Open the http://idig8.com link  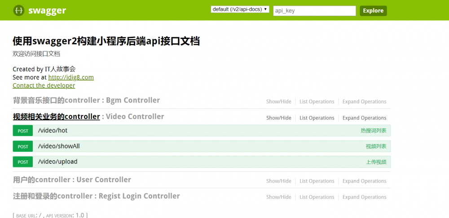(71, 77)
